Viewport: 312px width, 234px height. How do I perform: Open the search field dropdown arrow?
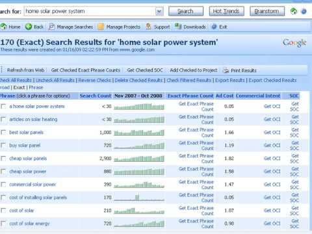pos(159,11)
